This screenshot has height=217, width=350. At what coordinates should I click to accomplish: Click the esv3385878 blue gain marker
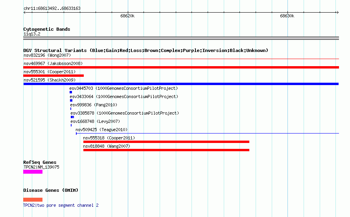(x=72, y=117)
